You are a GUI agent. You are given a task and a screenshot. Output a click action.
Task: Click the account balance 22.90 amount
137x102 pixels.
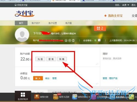coord(25,59)
